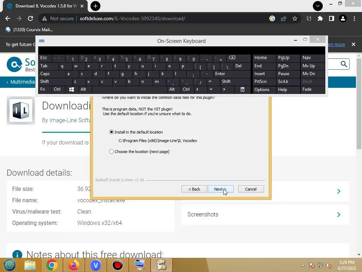
Task: Close the Download IL Vocodex tab
Action: [82, 6]
